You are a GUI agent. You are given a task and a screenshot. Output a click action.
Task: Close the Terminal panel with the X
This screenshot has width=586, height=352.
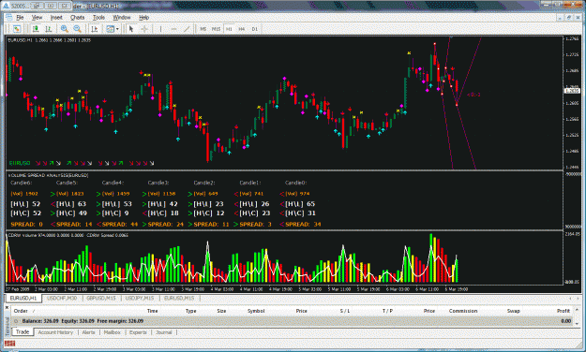[8, 308]
